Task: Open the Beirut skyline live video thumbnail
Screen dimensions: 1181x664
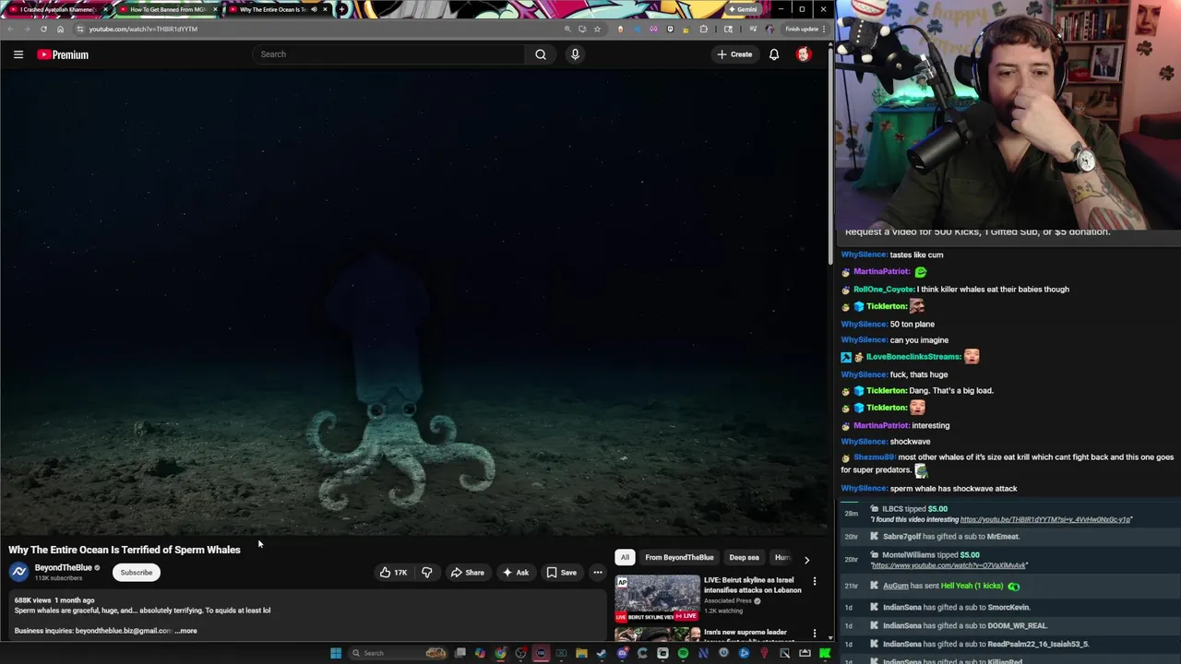Action: click(x=658, y=599)
